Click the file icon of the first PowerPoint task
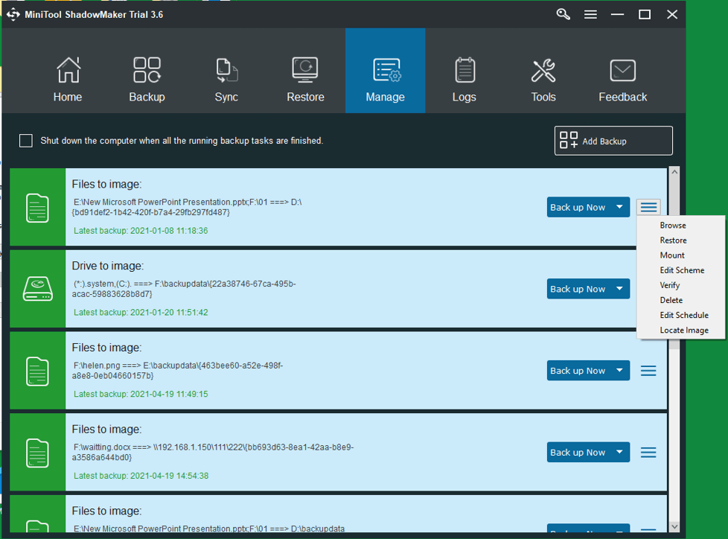Screen dimensions: 728x539 38,208
